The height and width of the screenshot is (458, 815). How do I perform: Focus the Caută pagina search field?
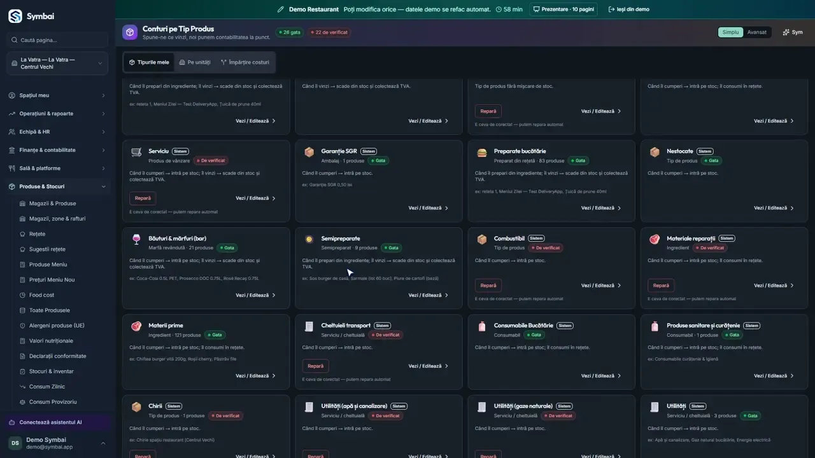[57, 40]
